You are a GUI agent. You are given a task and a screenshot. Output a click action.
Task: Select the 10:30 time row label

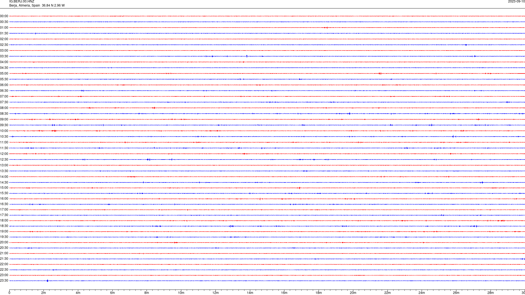pos(4,137)
